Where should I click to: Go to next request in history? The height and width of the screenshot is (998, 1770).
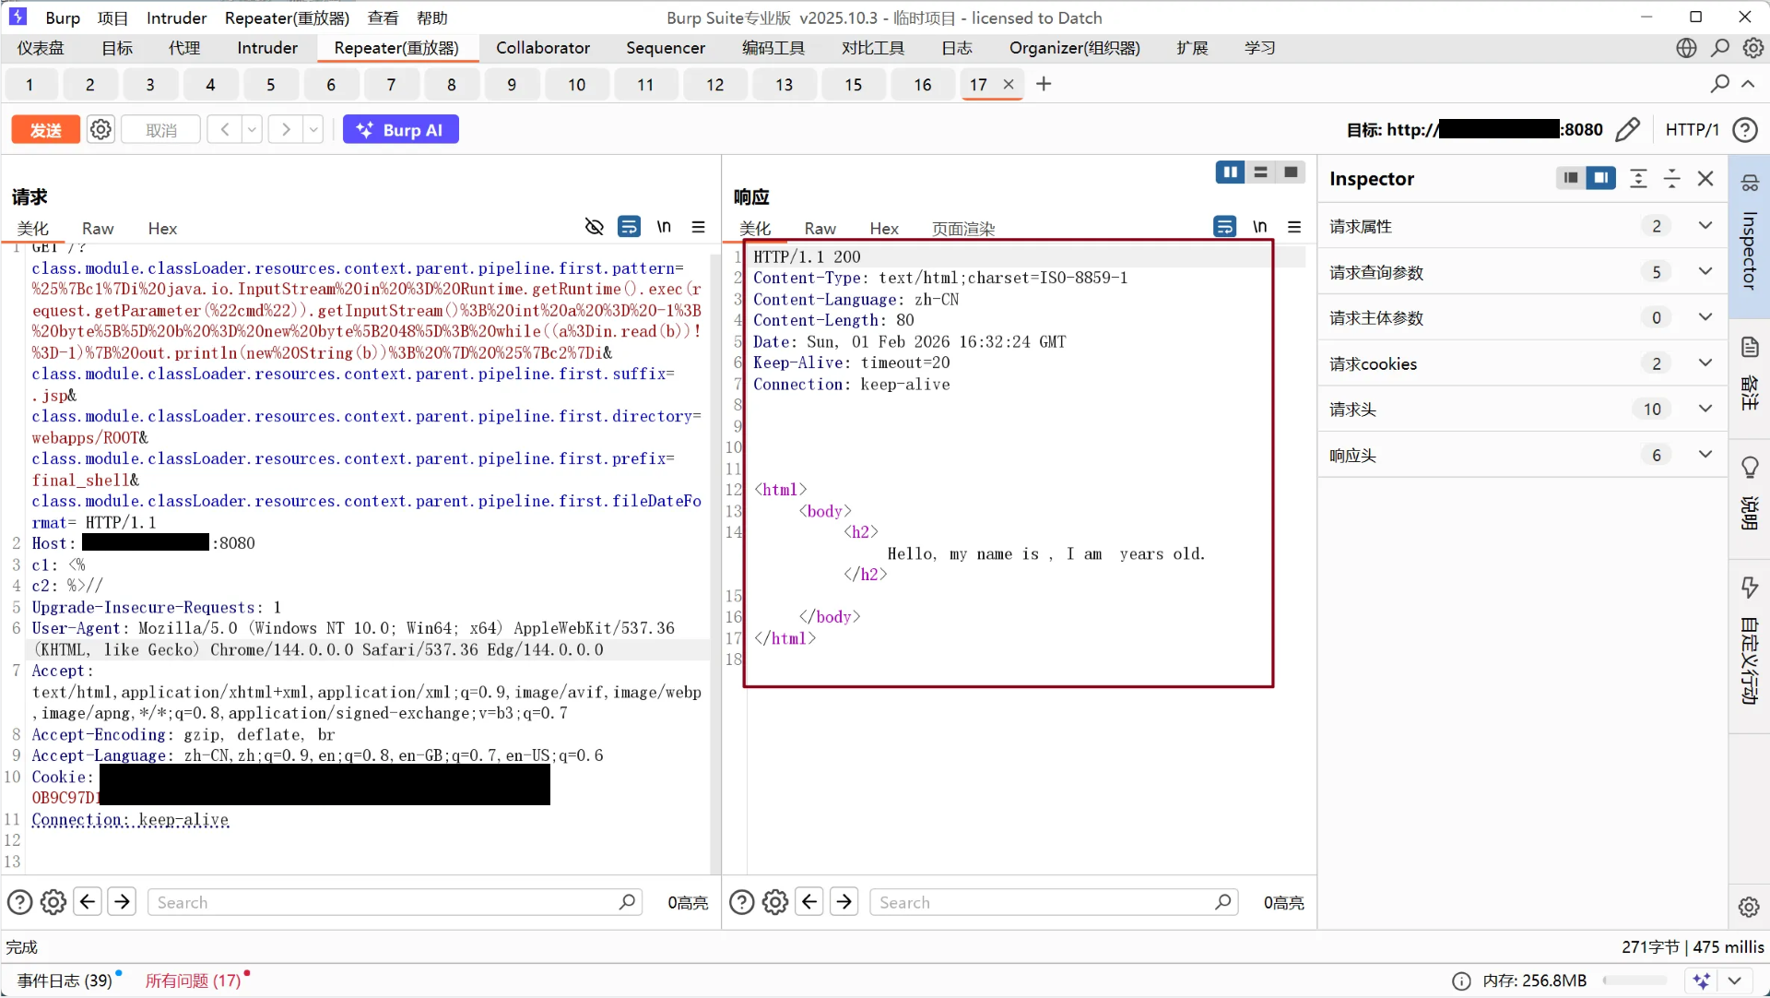(286, 130)
